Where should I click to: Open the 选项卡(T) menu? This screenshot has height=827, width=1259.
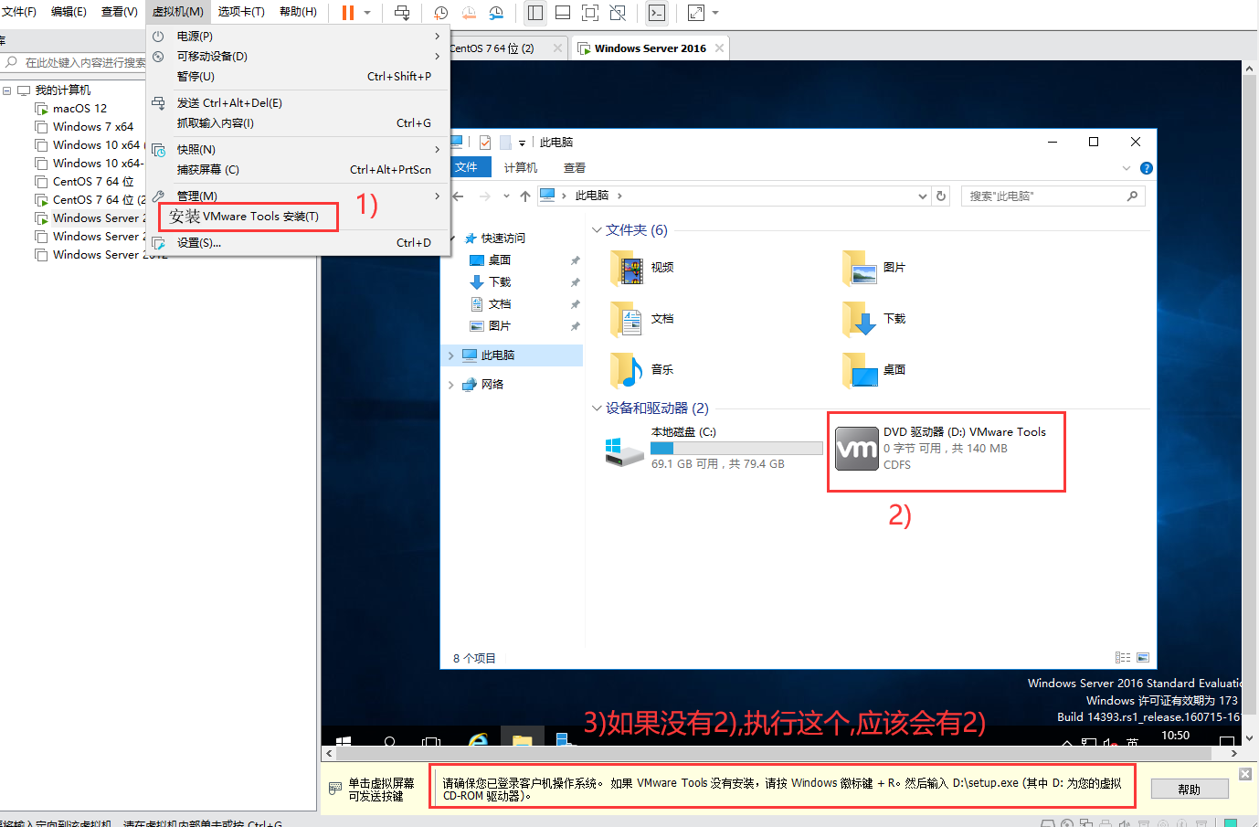pyautogui.click(x=241, y=12)
